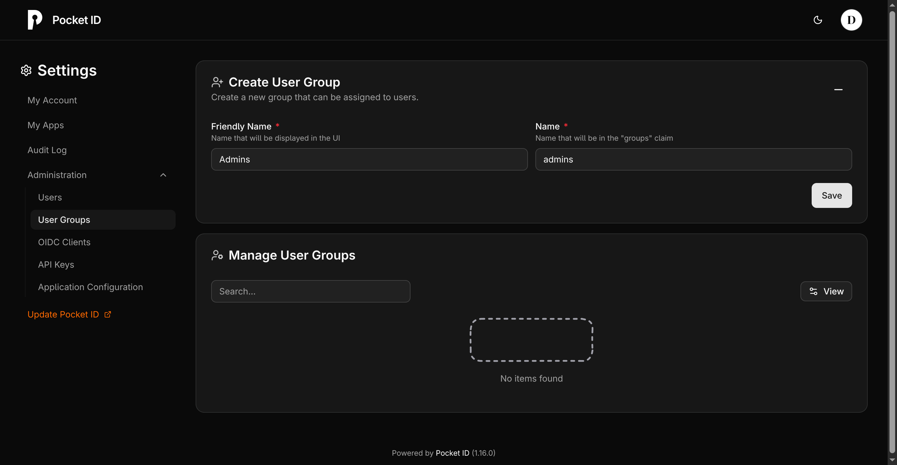This screenshot has height=465, width=897.
Task: Open the API Keys page
Action: [x=56, y=265]
